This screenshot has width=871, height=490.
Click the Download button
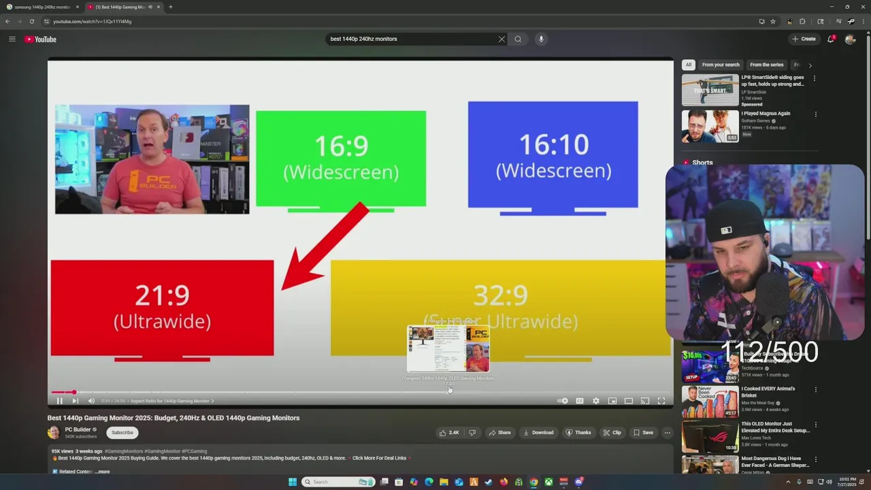(x=538, y=432)
